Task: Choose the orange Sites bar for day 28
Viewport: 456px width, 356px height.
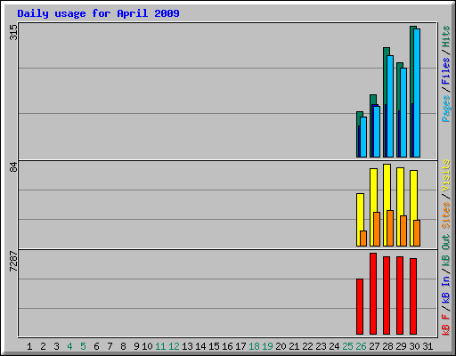Action: pos(390,228)
